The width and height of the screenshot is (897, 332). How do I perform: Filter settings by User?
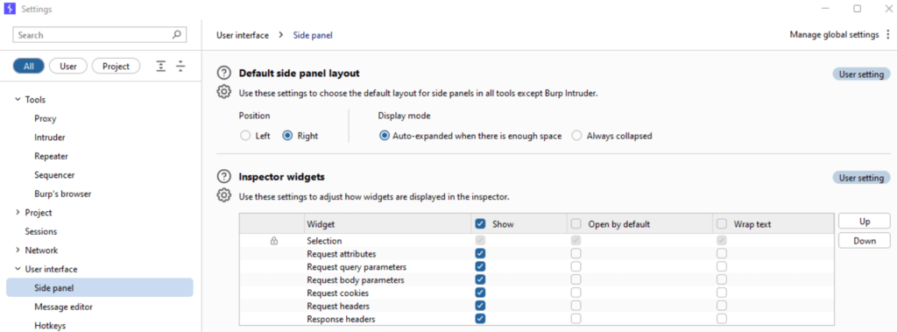point(68,67)
